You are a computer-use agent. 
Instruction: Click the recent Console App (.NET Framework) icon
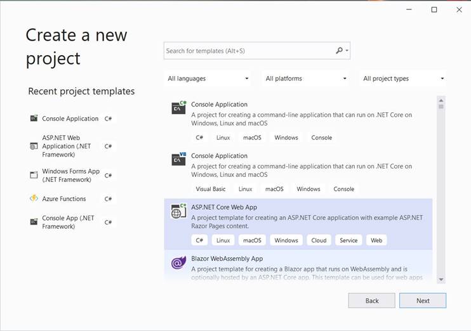coord(34,222)
